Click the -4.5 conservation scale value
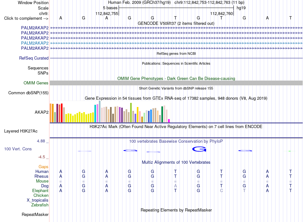The image size is (303, 222). tap(41, 157)
